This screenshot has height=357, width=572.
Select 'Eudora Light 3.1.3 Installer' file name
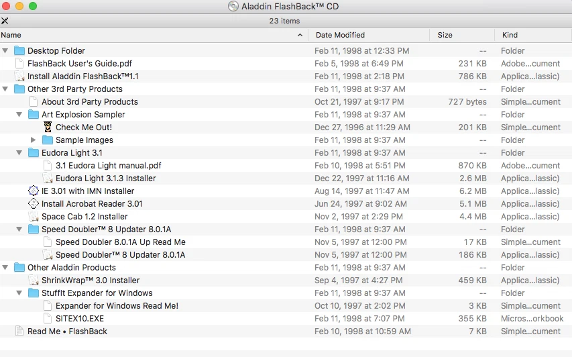tap(105, 178)
